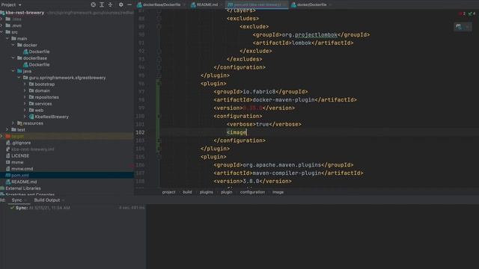The image size is (479, 269).
Task: Collapse the dockerBase folder
Action: 13,58
